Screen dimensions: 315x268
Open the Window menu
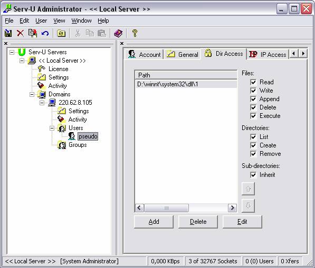[x=81, y=21]
